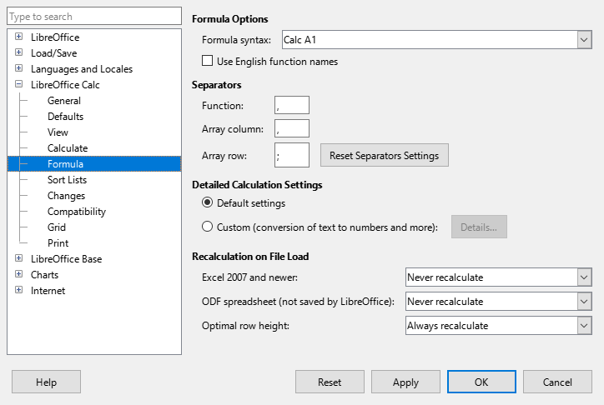Click in the Type to search field
The image size is (604, 405).
point(93,17)
